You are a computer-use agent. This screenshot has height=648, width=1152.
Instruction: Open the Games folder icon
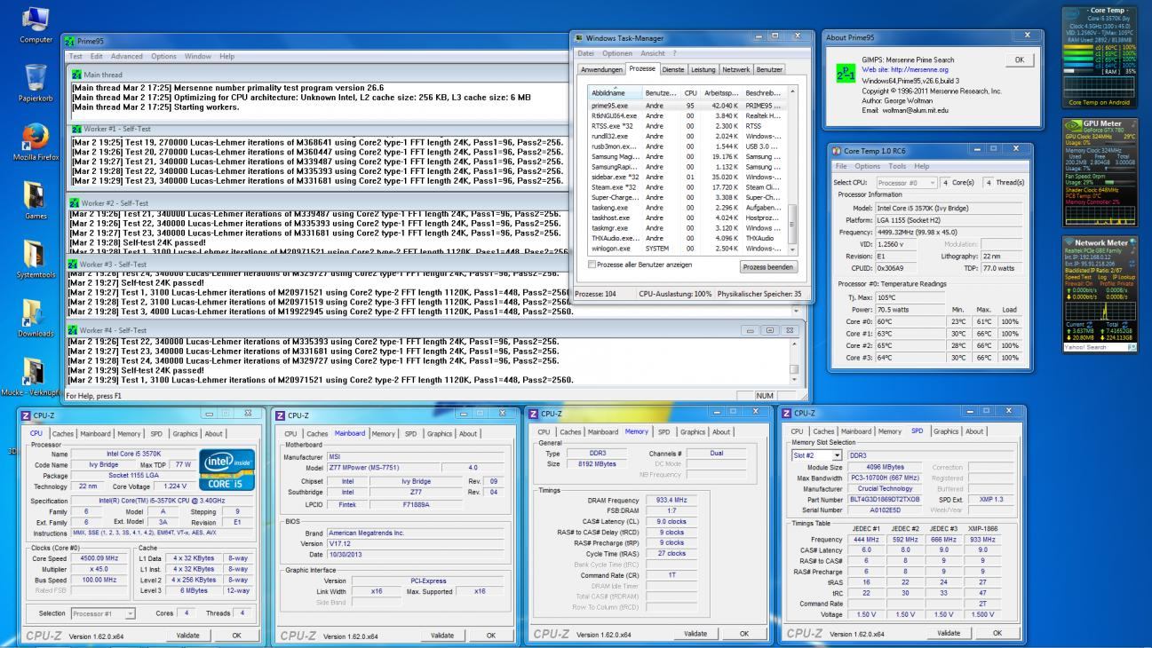(33, 196)
